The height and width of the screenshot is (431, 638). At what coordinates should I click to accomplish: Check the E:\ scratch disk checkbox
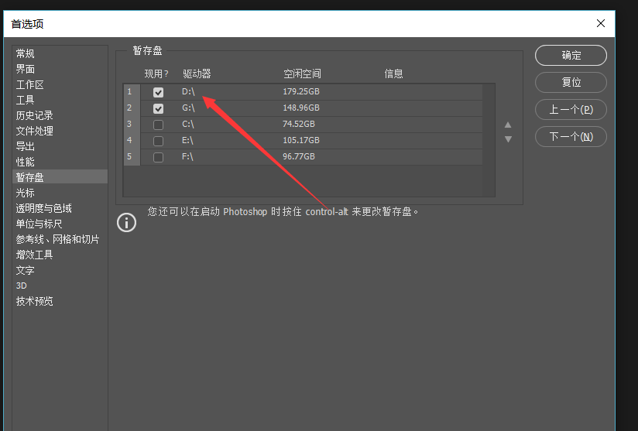pyautogui.click(x=159, y=141)
